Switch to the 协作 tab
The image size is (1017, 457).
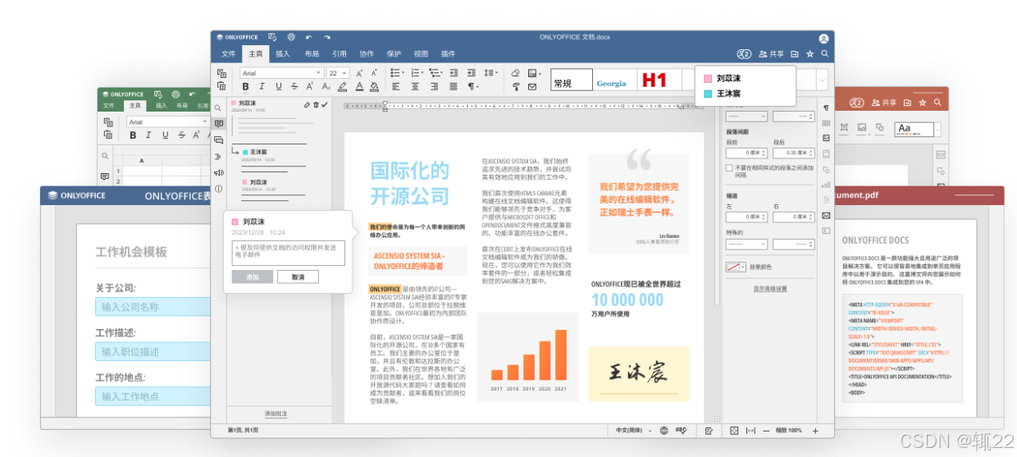click(x=367, y=54)
